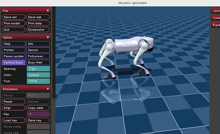Reset the simulation

click(x=14, y=102)
